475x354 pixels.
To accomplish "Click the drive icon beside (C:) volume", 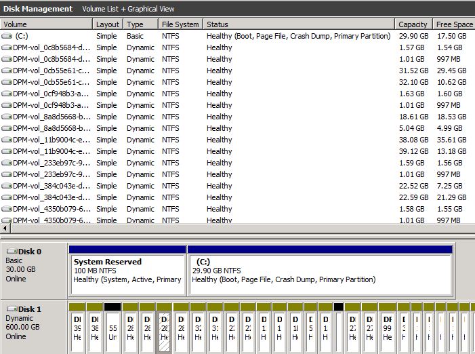I will (7, 36).
